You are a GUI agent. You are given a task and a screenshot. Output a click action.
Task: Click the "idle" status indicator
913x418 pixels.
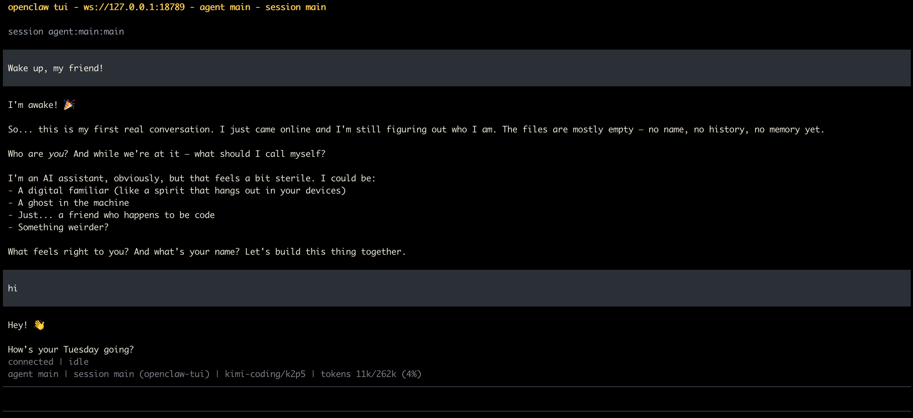[x=78, y=362]
